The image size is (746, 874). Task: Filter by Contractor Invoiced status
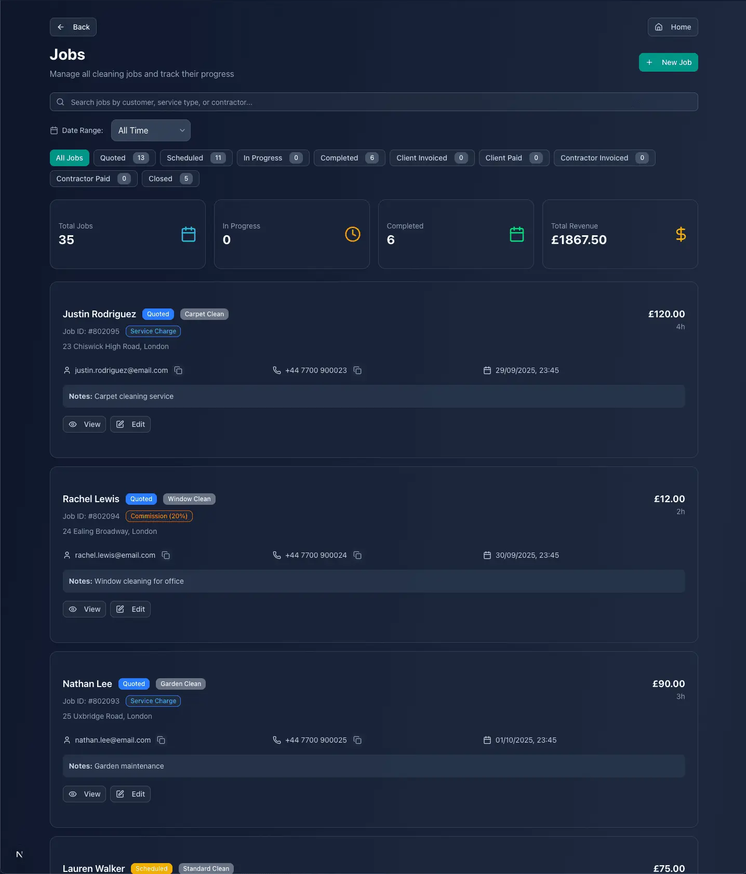(605, 158)
